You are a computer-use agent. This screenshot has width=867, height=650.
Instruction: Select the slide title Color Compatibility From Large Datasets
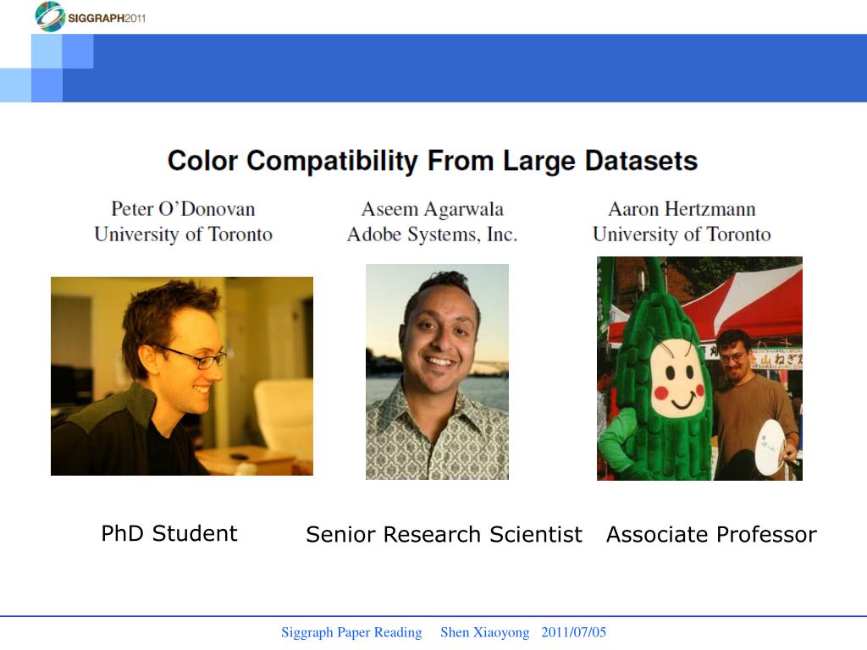pyautogui.click(x=433, y=161)
